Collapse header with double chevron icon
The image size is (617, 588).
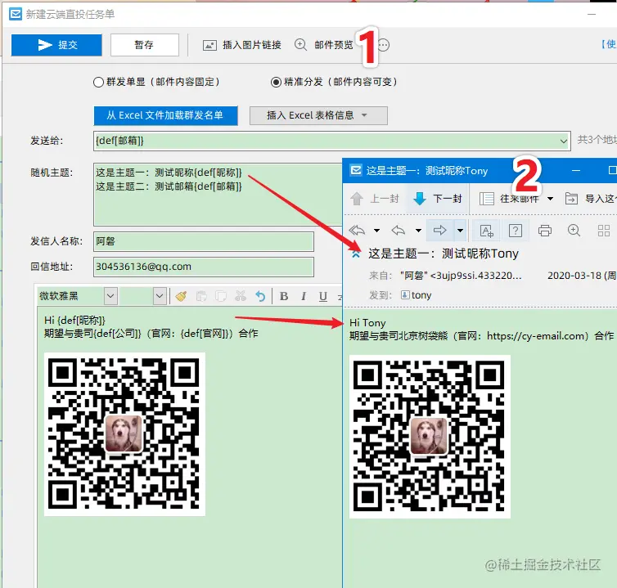[356, 254]
